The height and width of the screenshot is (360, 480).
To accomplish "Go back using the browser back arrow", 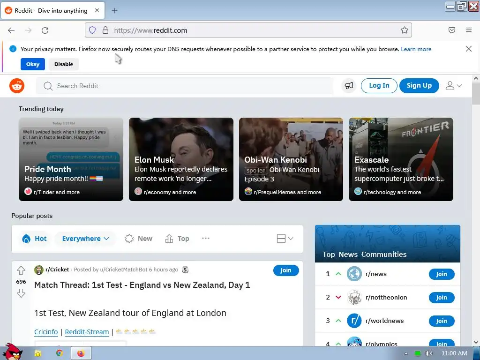I will [11, 30].
